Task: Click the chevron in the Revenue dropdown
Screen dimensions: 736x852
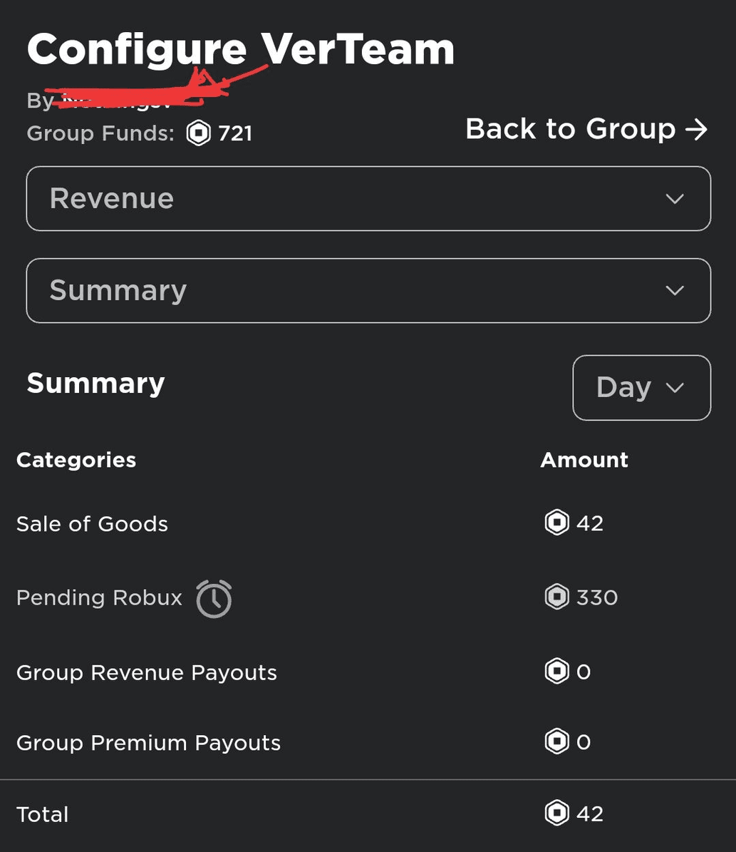Action: click(x=675, y=199)
